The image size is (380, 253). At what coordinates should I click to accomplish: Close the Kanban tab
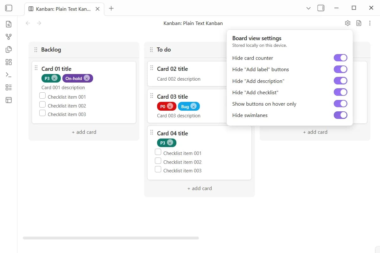pyautogui.click(x=98, y=9)
